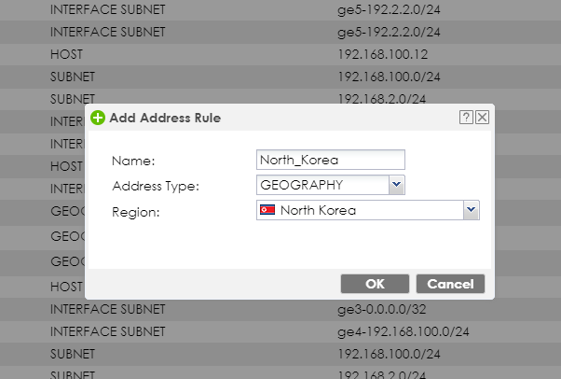
Task: Expand the Region dropdown arrow
Action: [471, 210]
